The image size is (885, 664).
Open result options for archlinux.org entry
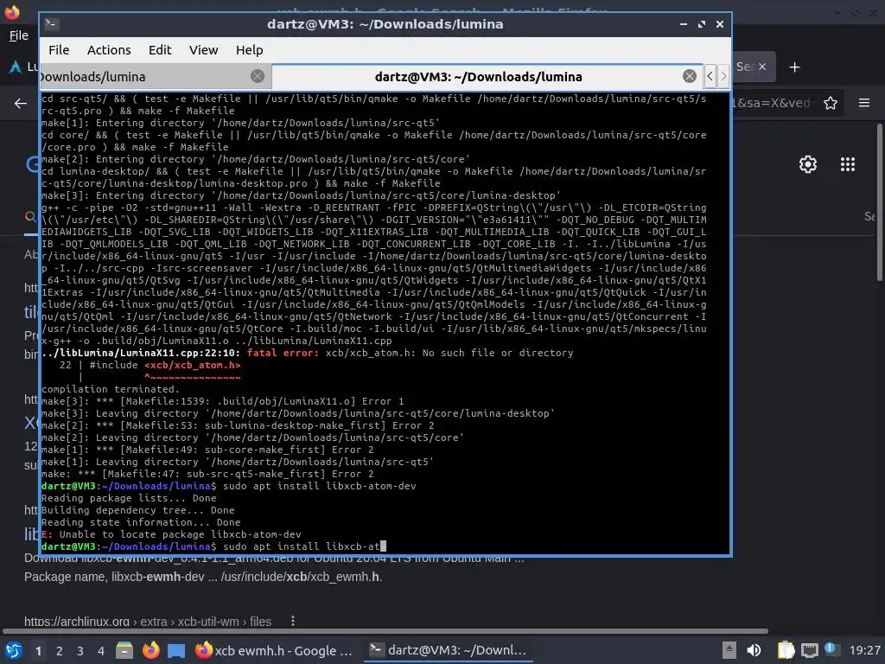(292, 621)
